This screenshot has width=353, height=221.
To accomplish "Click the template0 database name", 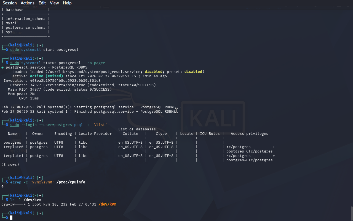I will click(14, 147).
